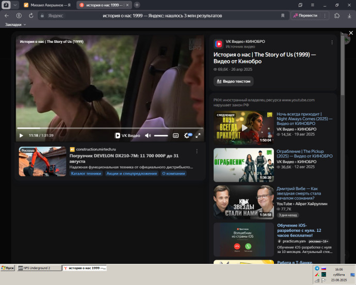
Task: Click the Russian flag language tray icon
Action: coord(323,268)
